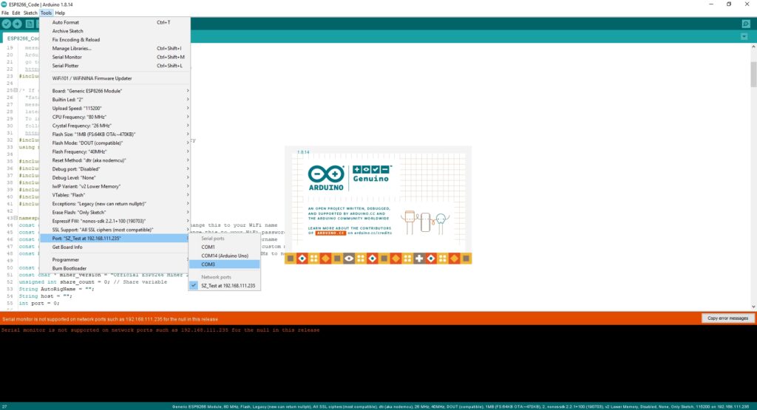Expand Erase Flash: Only Sketch submenu

[x=115, y=212]
